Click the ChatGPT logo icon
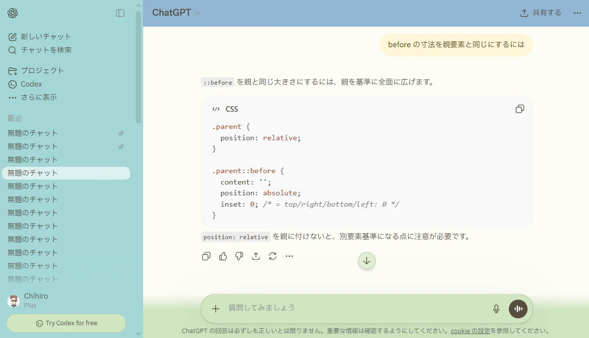This screenshot has width=589, height=338. [x=12, y=13]
